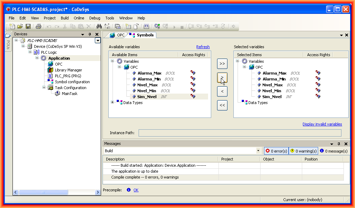Viewport: 355px width, 208px height.
Task: Click the Print toolbar icon
Action: pyautogui.click(x=39, y=26)
